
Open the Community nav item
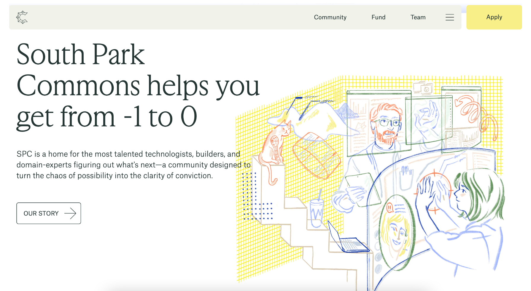[x=330, y=17]
